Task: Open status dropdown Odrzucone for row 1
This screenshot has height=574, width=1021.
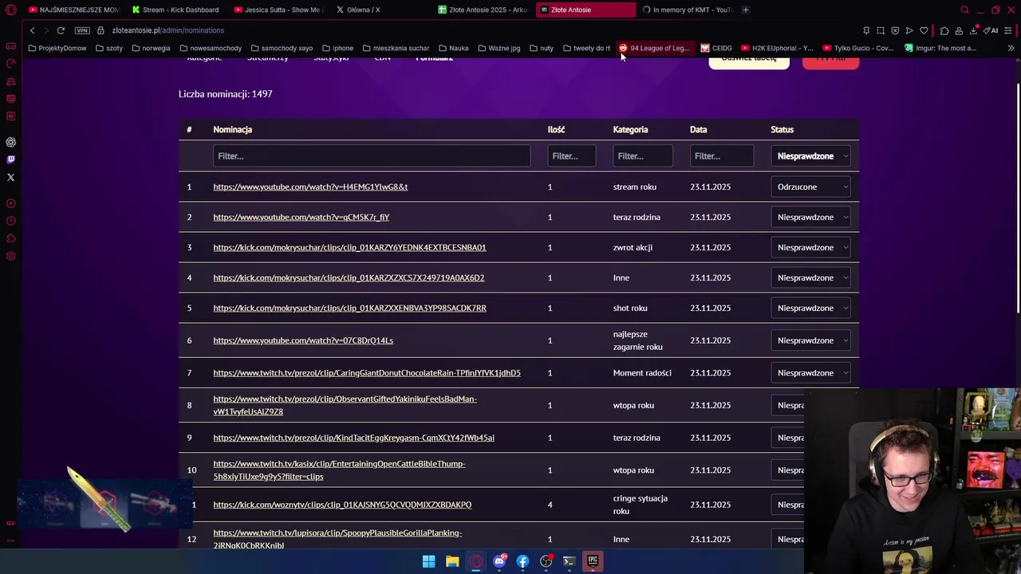Action: click(812, 187)
